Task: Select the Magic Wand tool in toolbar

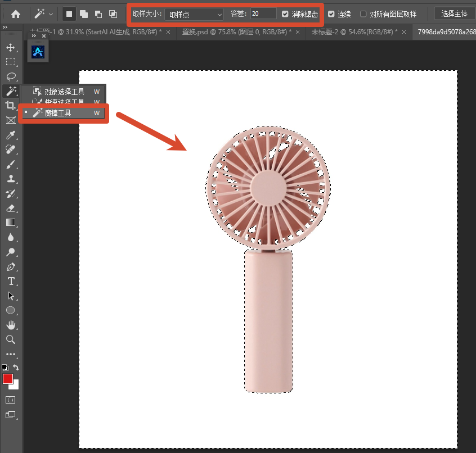Action: pos(11,91)
